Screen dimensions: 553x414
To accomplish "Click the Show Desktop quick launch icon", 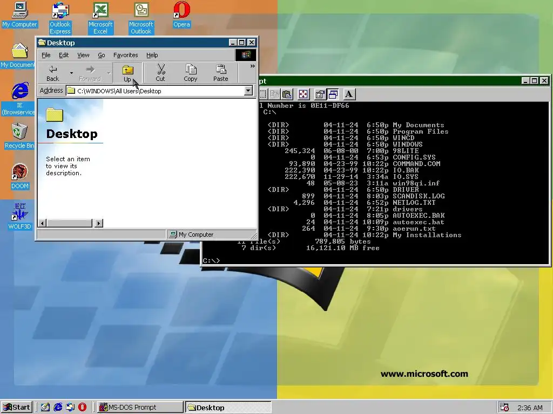I will click(45, 408).
